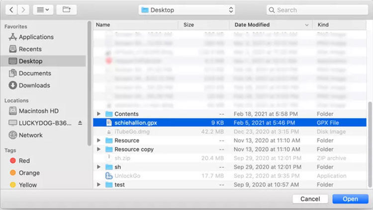The image size is (373, 210).
Task: Click the iTubeGo.dmg file name
Action: (x=132, y=132)
